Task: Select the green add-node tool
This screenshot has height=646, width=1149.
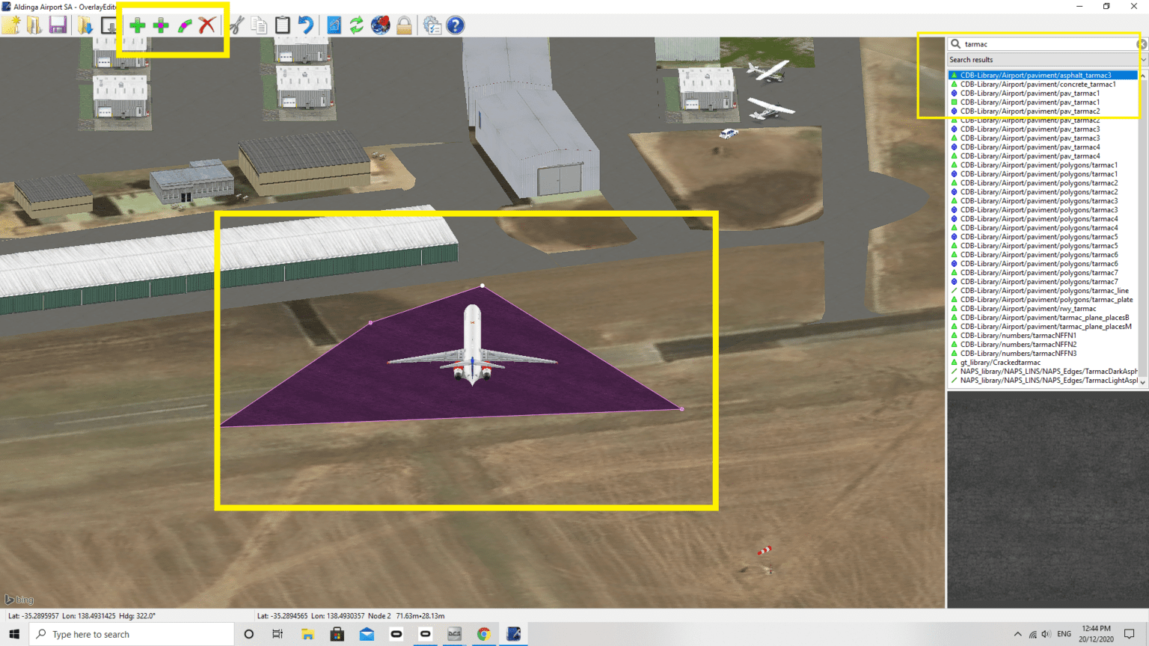Action: [138, 25]
